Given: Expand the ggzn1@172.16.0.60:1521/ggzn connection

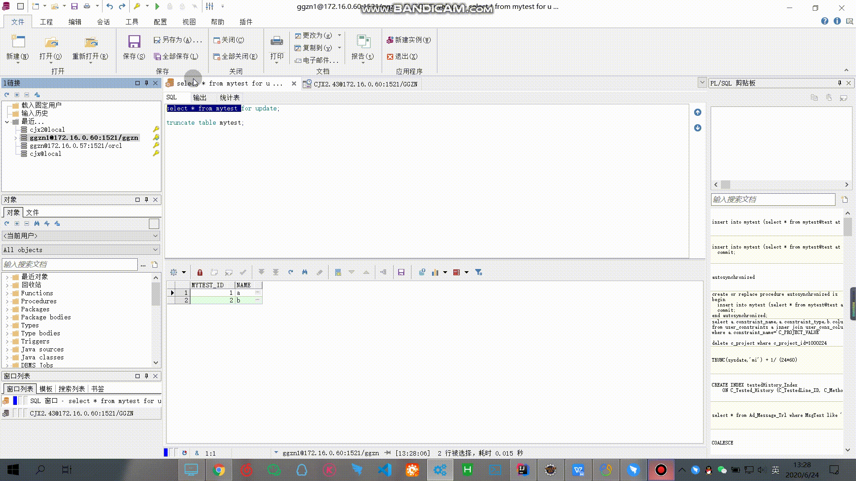Looking at the screenshot, I should point(16,138).
